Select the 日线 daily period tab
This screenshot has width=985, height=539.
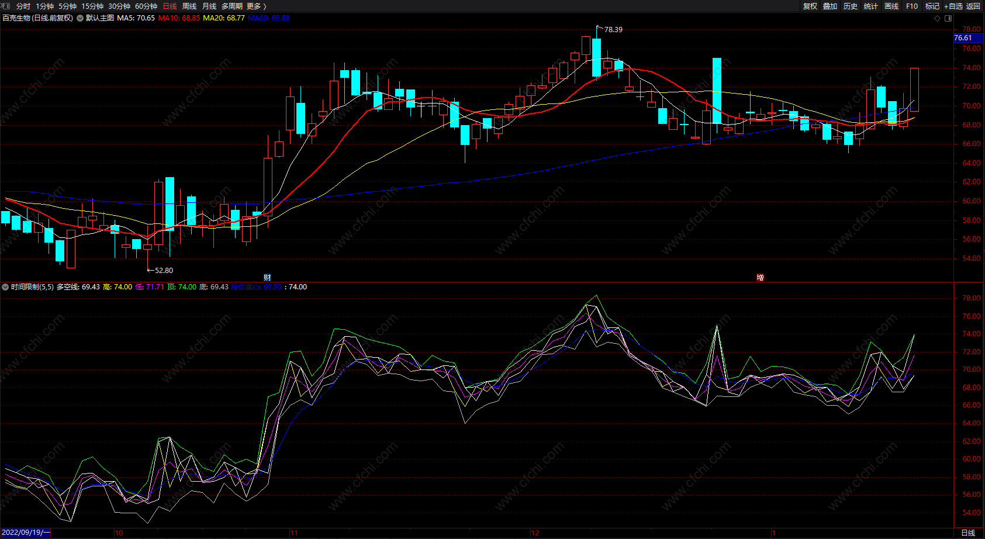[170, 6]
